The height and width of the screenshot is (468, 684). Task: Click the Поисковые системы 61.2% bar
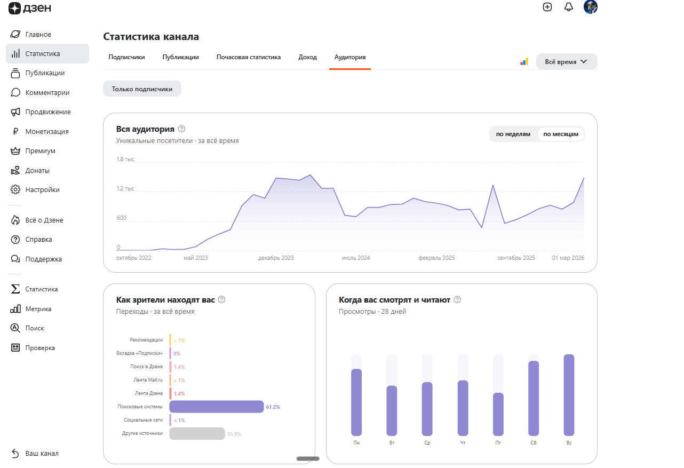(217, 407)
